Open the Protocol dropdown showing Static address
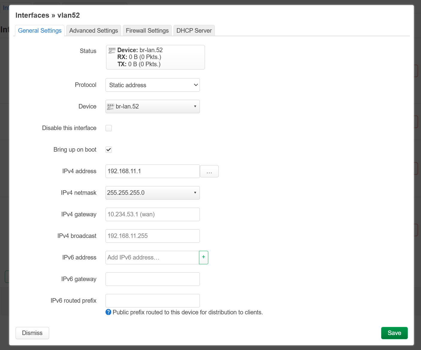 [153, 85]
